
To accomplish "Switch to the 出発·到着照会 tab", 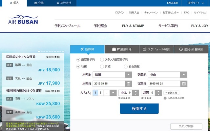I will click(x=191, y=49).
